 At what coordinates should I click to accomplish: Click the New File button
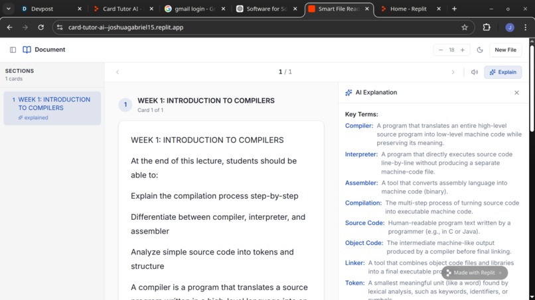click(x=505, y=50)
